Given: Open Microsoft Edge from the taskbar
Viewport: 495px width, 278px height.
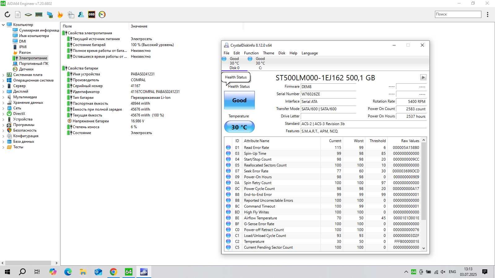Looking at the screenshot, I should click(68, 272).
